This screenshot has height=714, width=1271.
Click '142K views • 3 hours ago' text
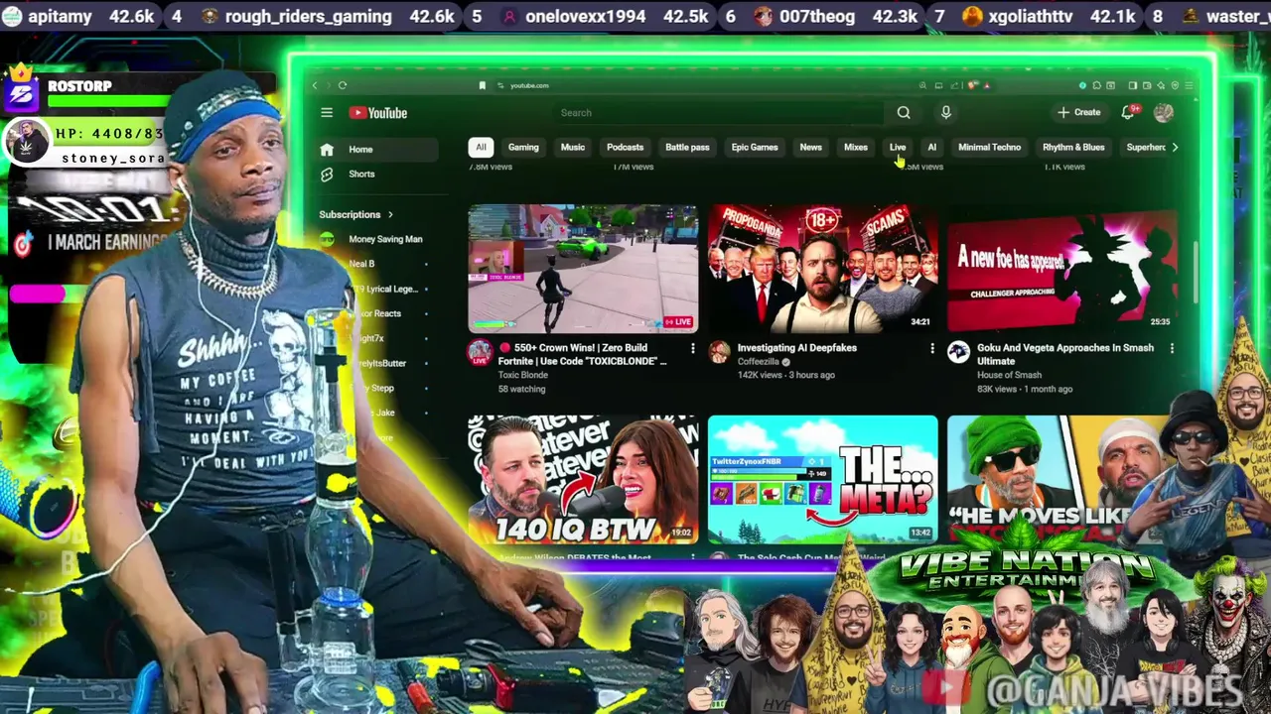click(x=786, y=376)
